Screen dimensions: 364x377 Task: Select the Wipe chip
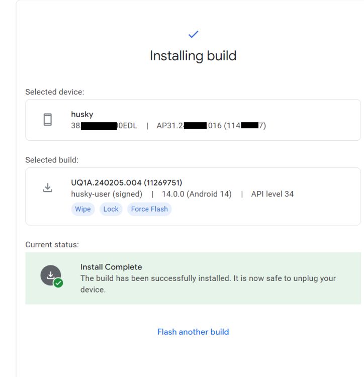(x=83, y=209)
